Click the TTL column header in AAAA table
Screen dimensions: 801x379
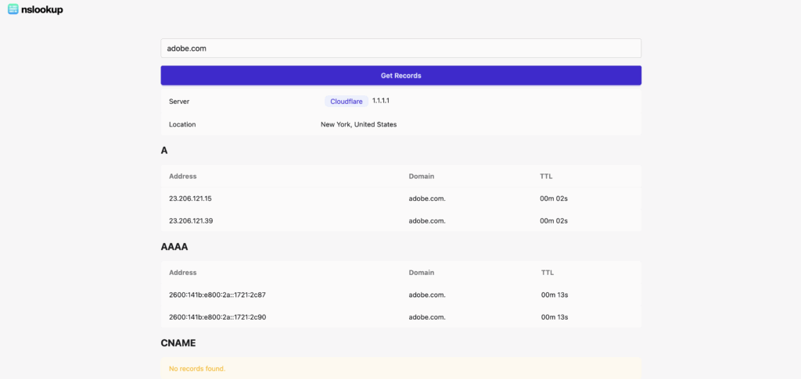click(548, 273)
